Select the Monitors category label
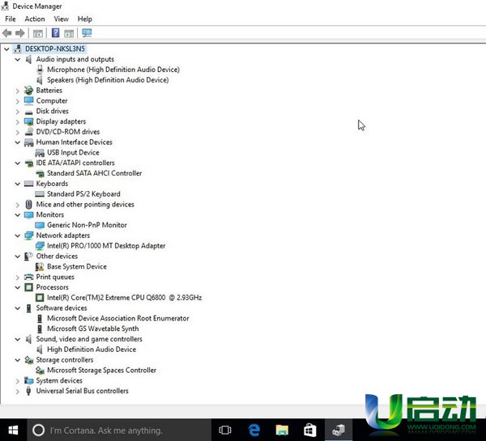Viewport: 486px width, 441px height. 50,214
